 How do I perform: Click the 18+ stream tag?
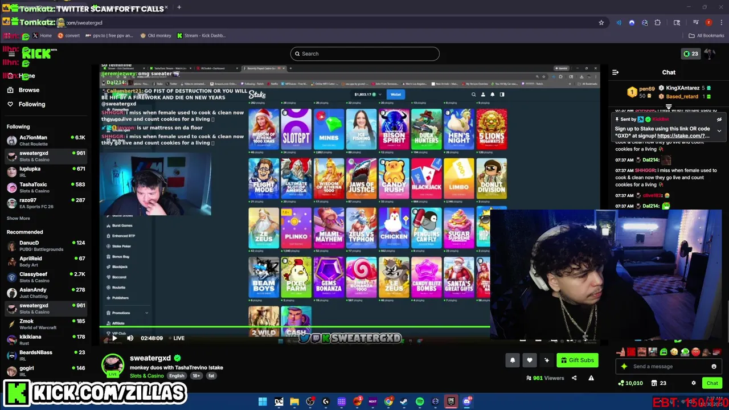click(196, 376)
